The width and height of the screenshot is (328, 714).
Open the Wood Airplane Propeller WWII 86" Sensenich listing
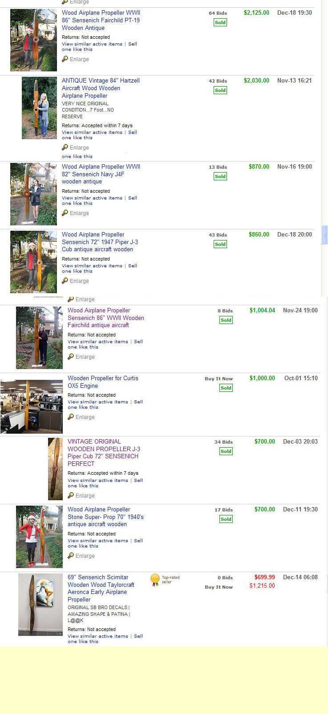101,20
